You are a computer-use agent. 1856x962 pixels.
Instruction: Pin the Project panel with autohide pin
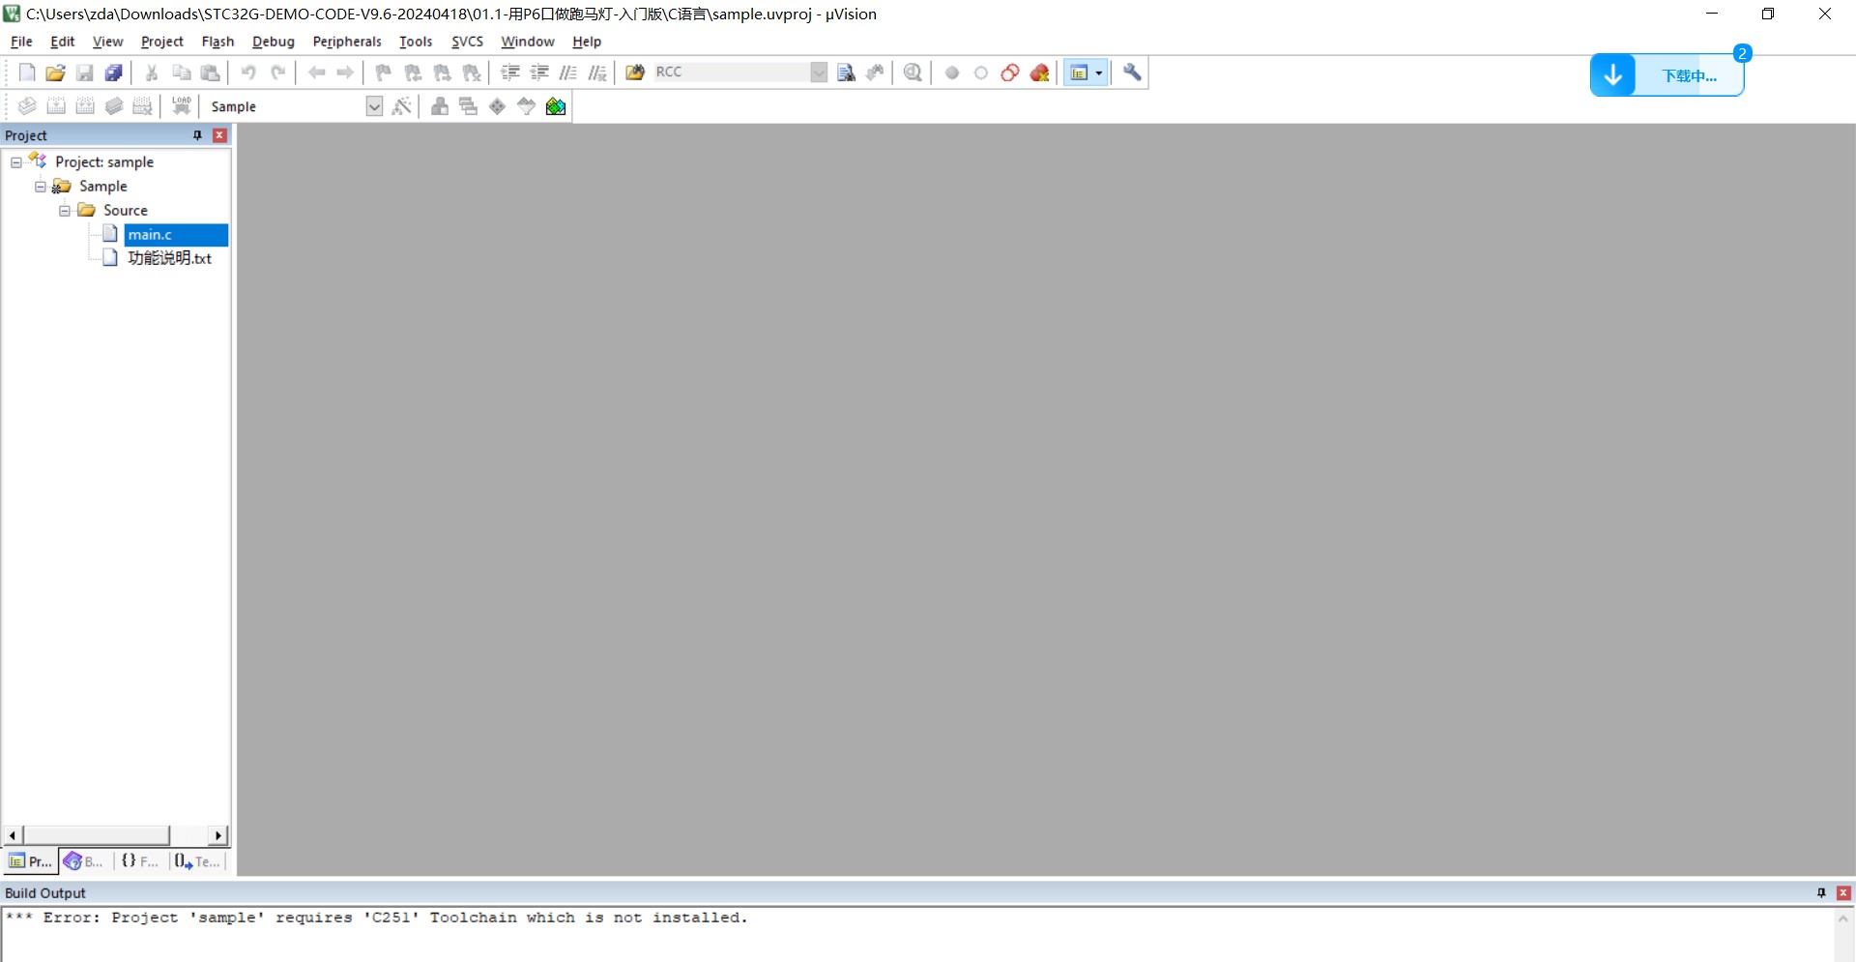(x=198, y=135)
